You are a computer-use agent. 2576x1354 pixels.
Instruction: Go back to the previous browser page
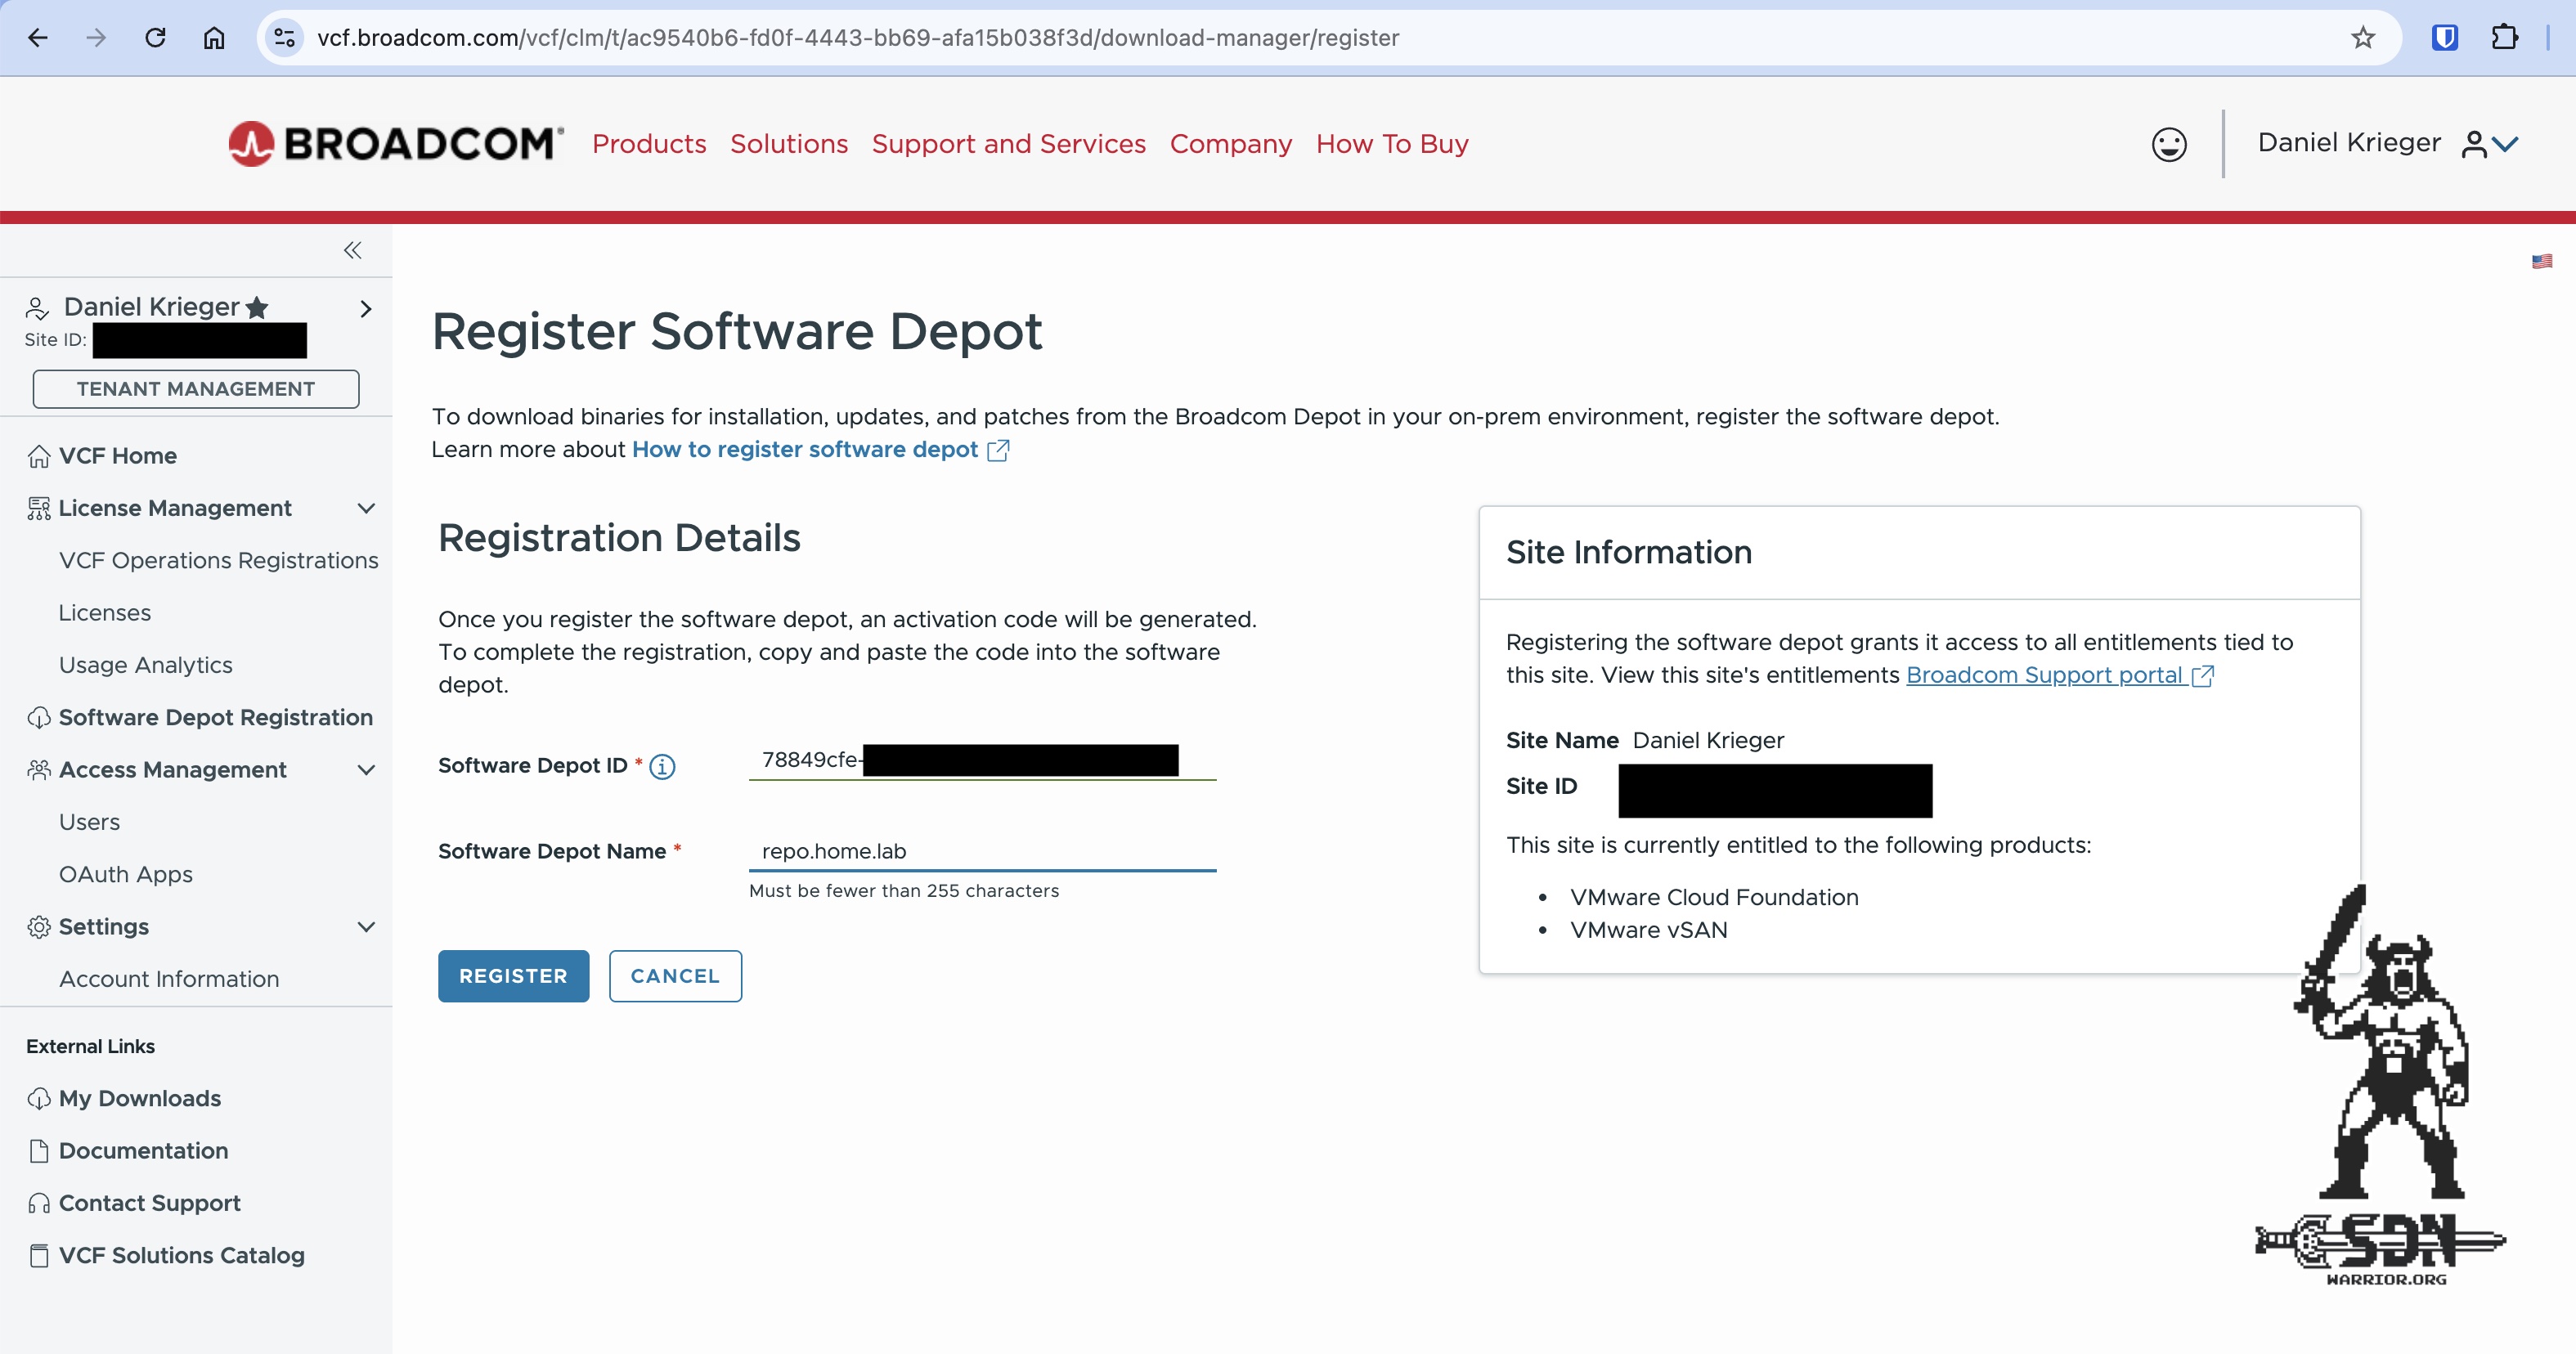click(38, 38)
